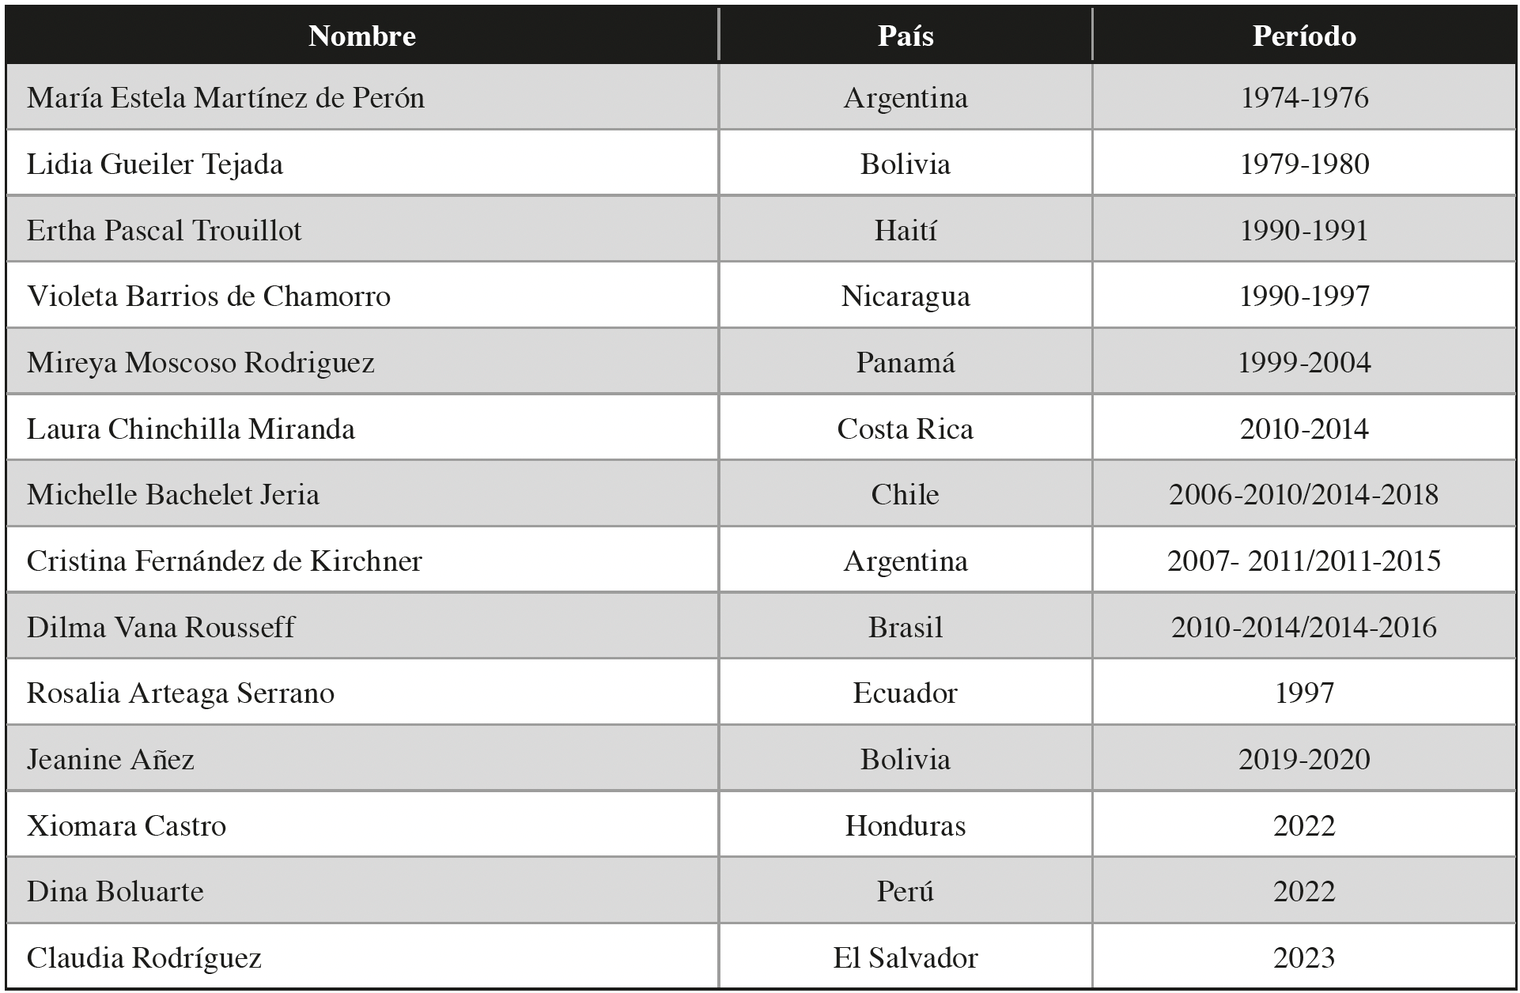Click the Nombre column header

361,36
